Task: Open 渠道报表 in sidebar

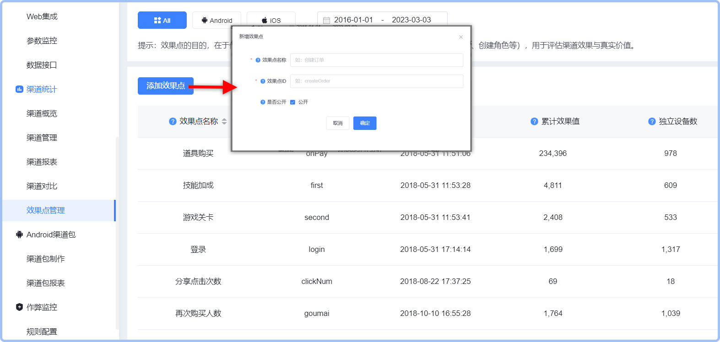Action: click(x=42, y=162)
